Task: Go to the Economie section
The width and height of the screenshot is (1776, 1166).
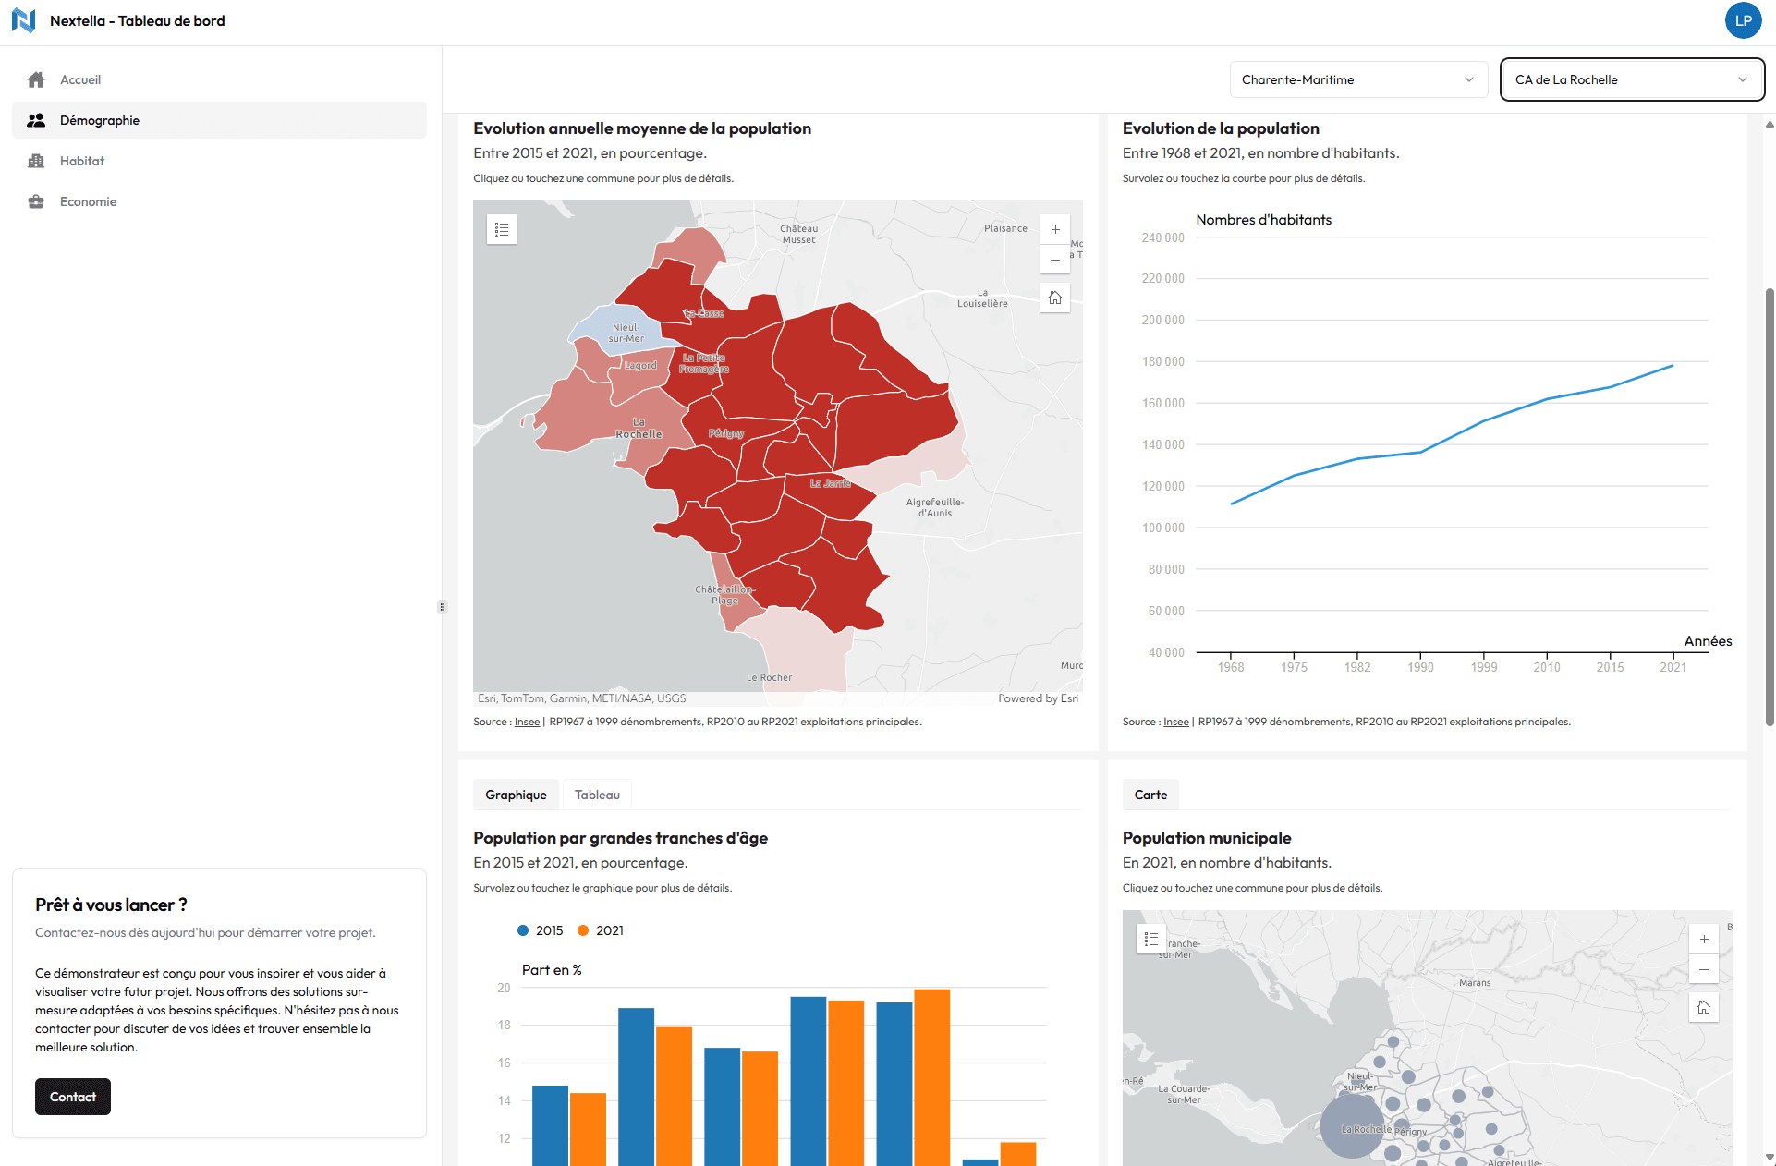Action: pyautogui.click(x=88, y=201)
